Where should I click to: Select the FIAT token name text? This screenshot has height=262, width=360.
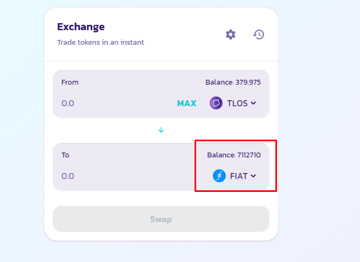(239, 176)
